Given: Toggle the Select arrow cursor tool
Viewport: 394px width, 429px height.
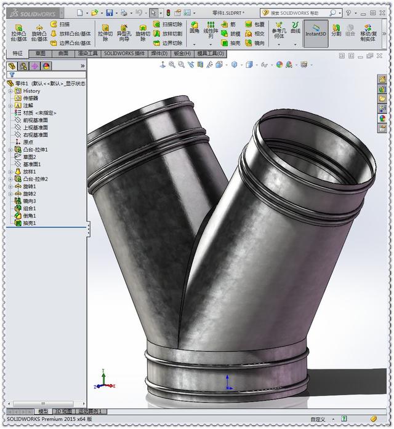Looking at the screenshot, I should tap(153, 12).
